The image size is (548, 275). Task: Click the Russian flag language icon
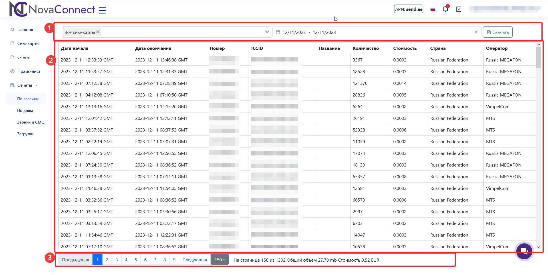[x=433, y=9]
